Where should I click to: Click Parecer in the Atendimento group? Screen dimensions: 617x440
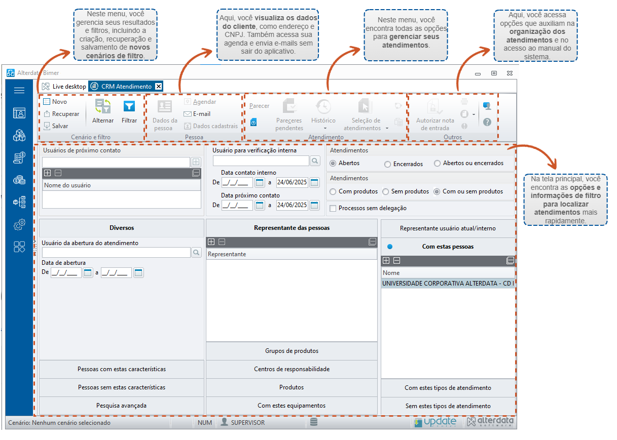(x=260, y=106)
